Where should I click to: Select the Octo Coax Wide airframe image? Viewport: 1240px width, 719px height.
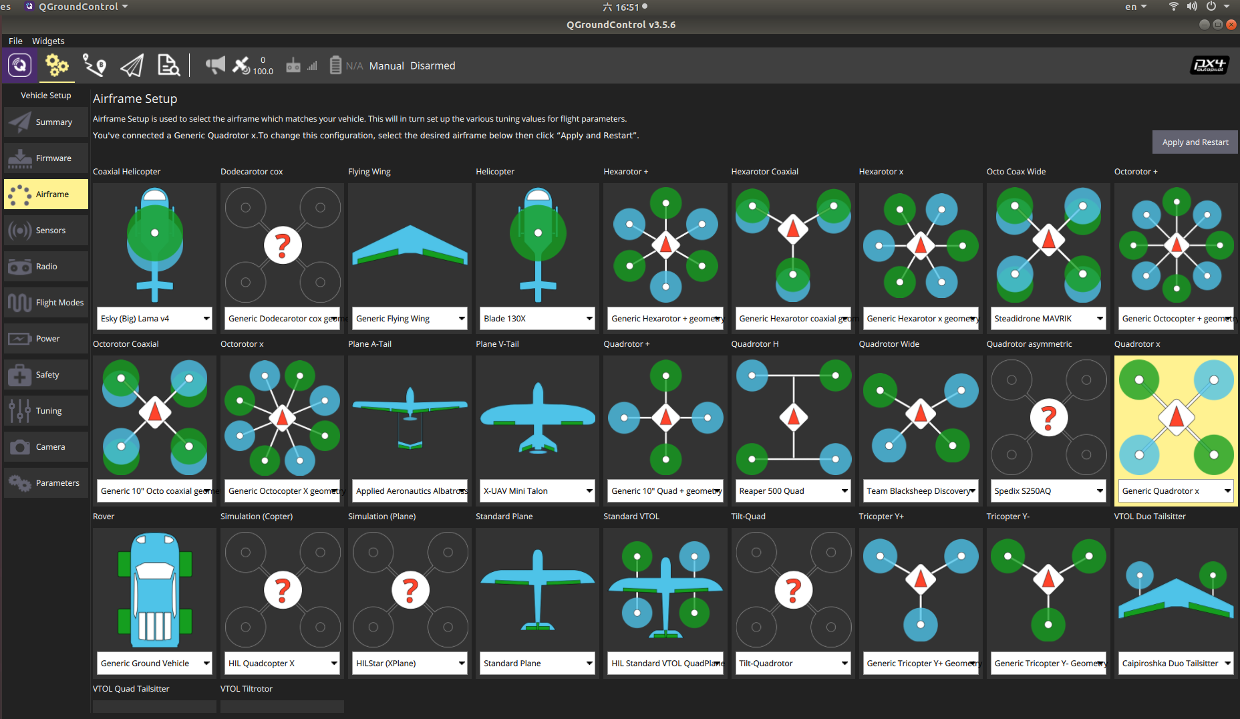click(1048, 244)
